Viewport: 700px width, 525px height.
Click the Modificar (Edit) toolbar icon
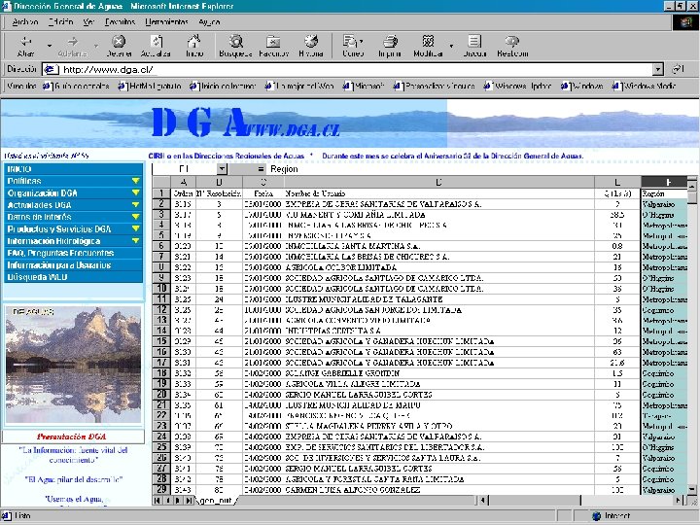pyautogui.click(x=428, y=42)
